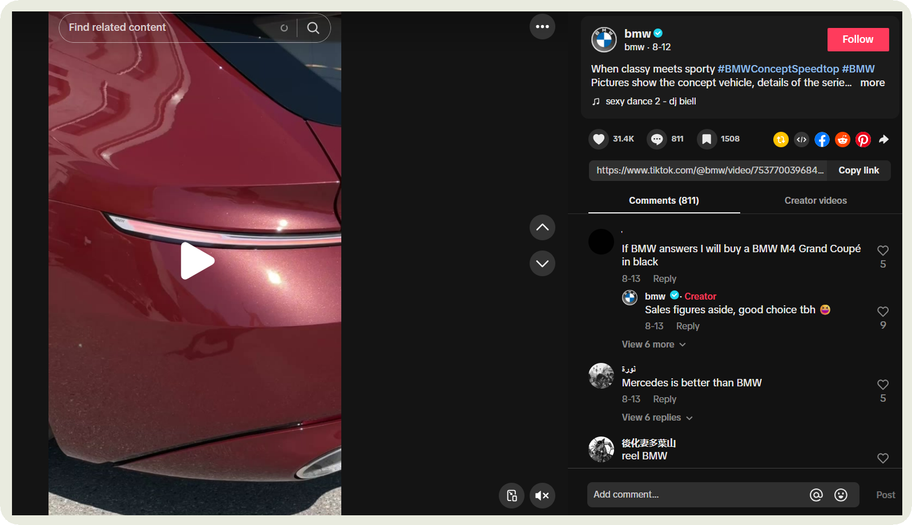The width and height of the screenshot is (912, 525).
Task: Open the three-dot more options menu
Action: pos(542,27)
